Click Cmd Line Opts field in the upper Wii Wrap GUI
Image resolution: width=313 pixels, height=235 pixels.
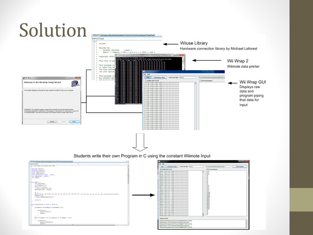pyautogui.click(x=188, y=78)
